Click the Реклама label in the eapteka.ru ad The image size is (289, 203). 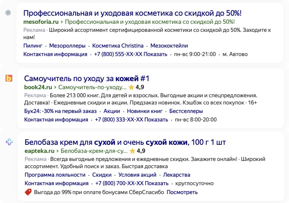(36, 159)
